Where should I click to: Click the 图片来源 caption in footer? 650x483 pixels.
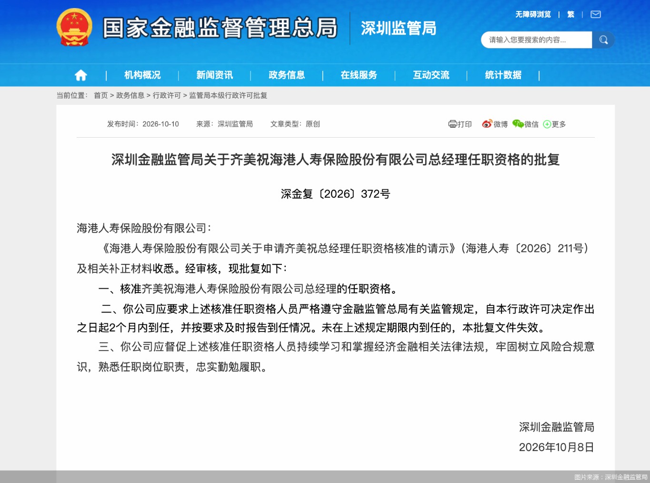[610, 477]
